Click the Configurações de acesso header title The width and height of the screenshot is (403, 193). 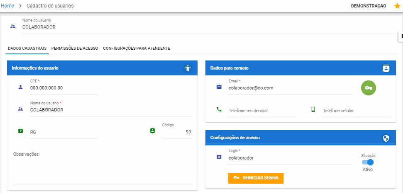pyautogui.click(x=235, y=138)
